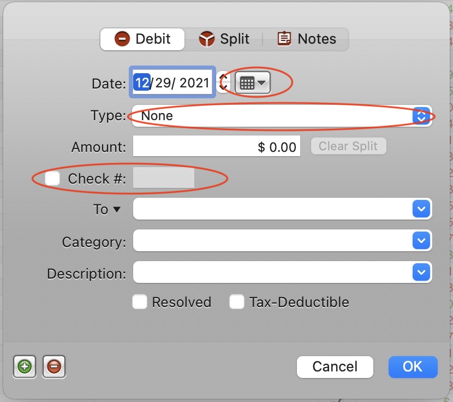Click the disabled Clear Split button
The width and height of the screenshot is (453, 402).
click(x=348, y=146)
